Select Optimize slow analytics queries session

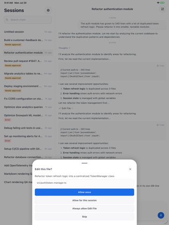tap(28, 107)
